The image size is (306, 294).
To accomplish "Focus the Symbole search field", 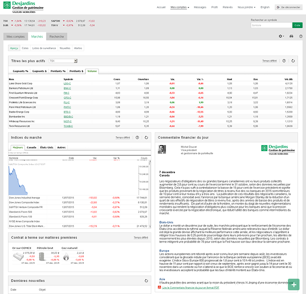I will pos(271,25).
